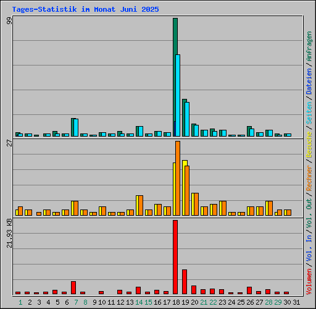Select green day label "8" on the x-axis
Viewport: 316px width, 309px height.
[85, 302]
